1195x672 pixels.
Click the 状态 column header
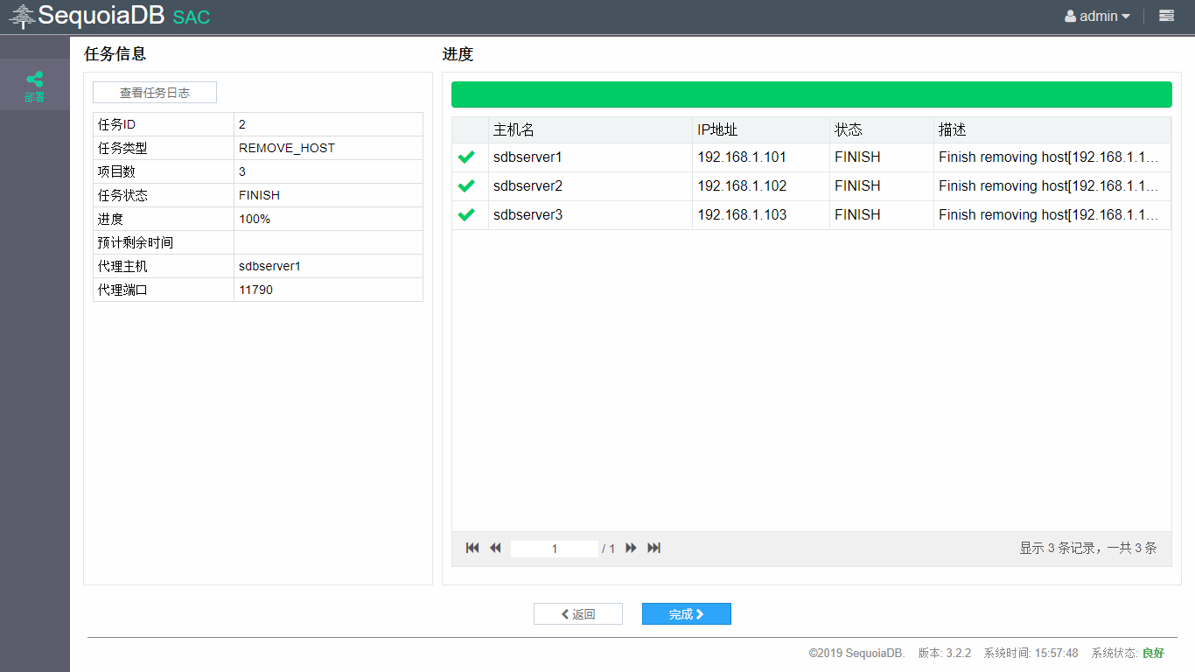coord(882,130)
